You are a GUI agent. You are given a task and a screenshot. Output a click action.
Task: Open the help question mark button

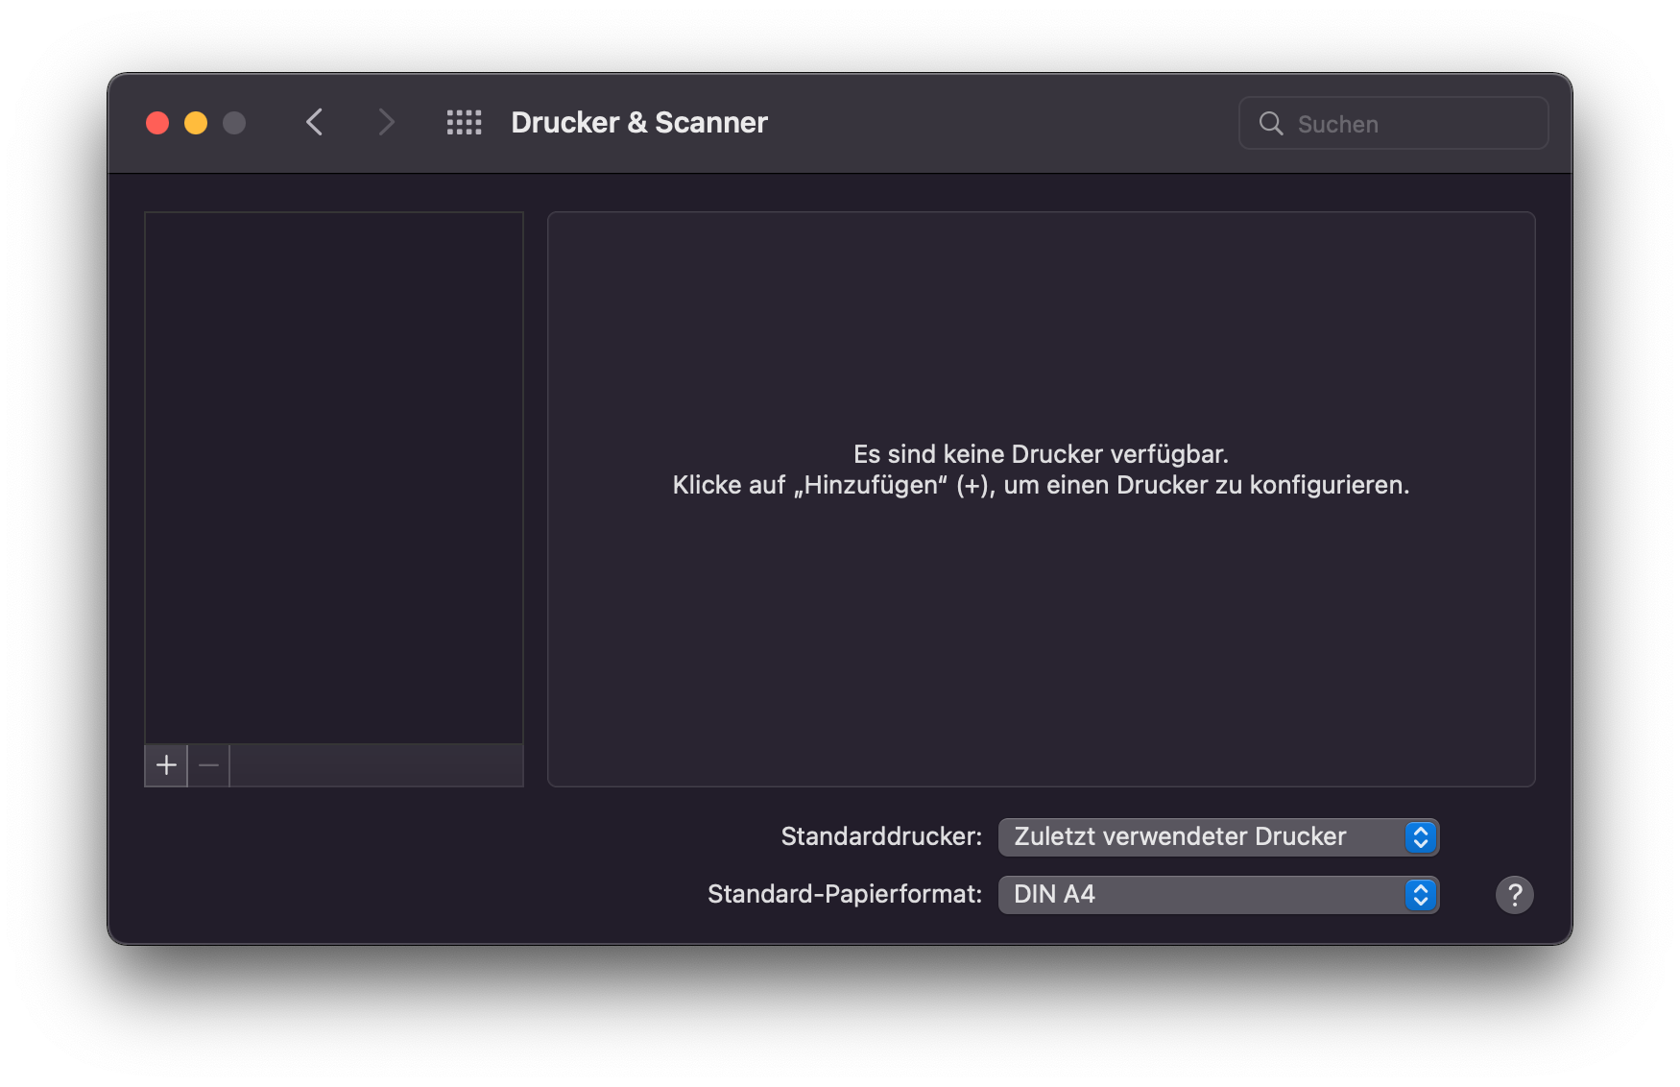click(1514, 894)
